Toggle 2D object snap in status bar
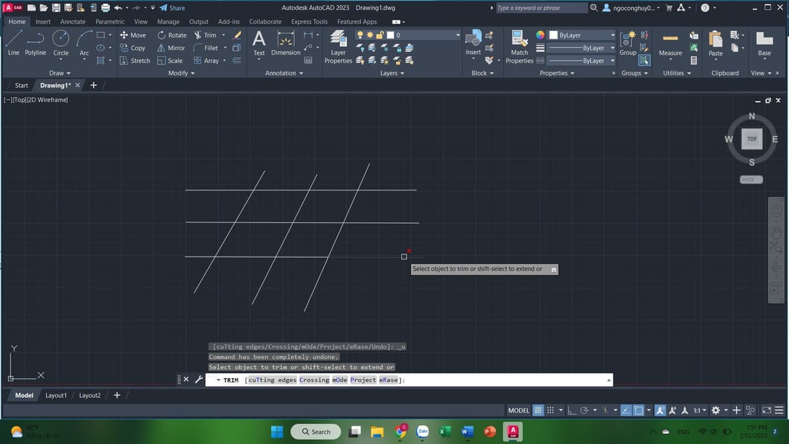 click(638, 410)
